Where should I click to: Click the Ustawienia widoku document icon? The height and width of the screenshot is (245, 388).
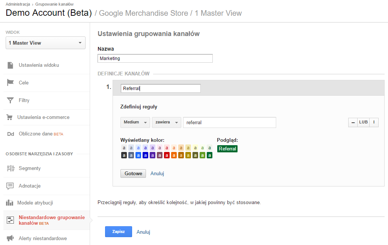pos(11,65)
